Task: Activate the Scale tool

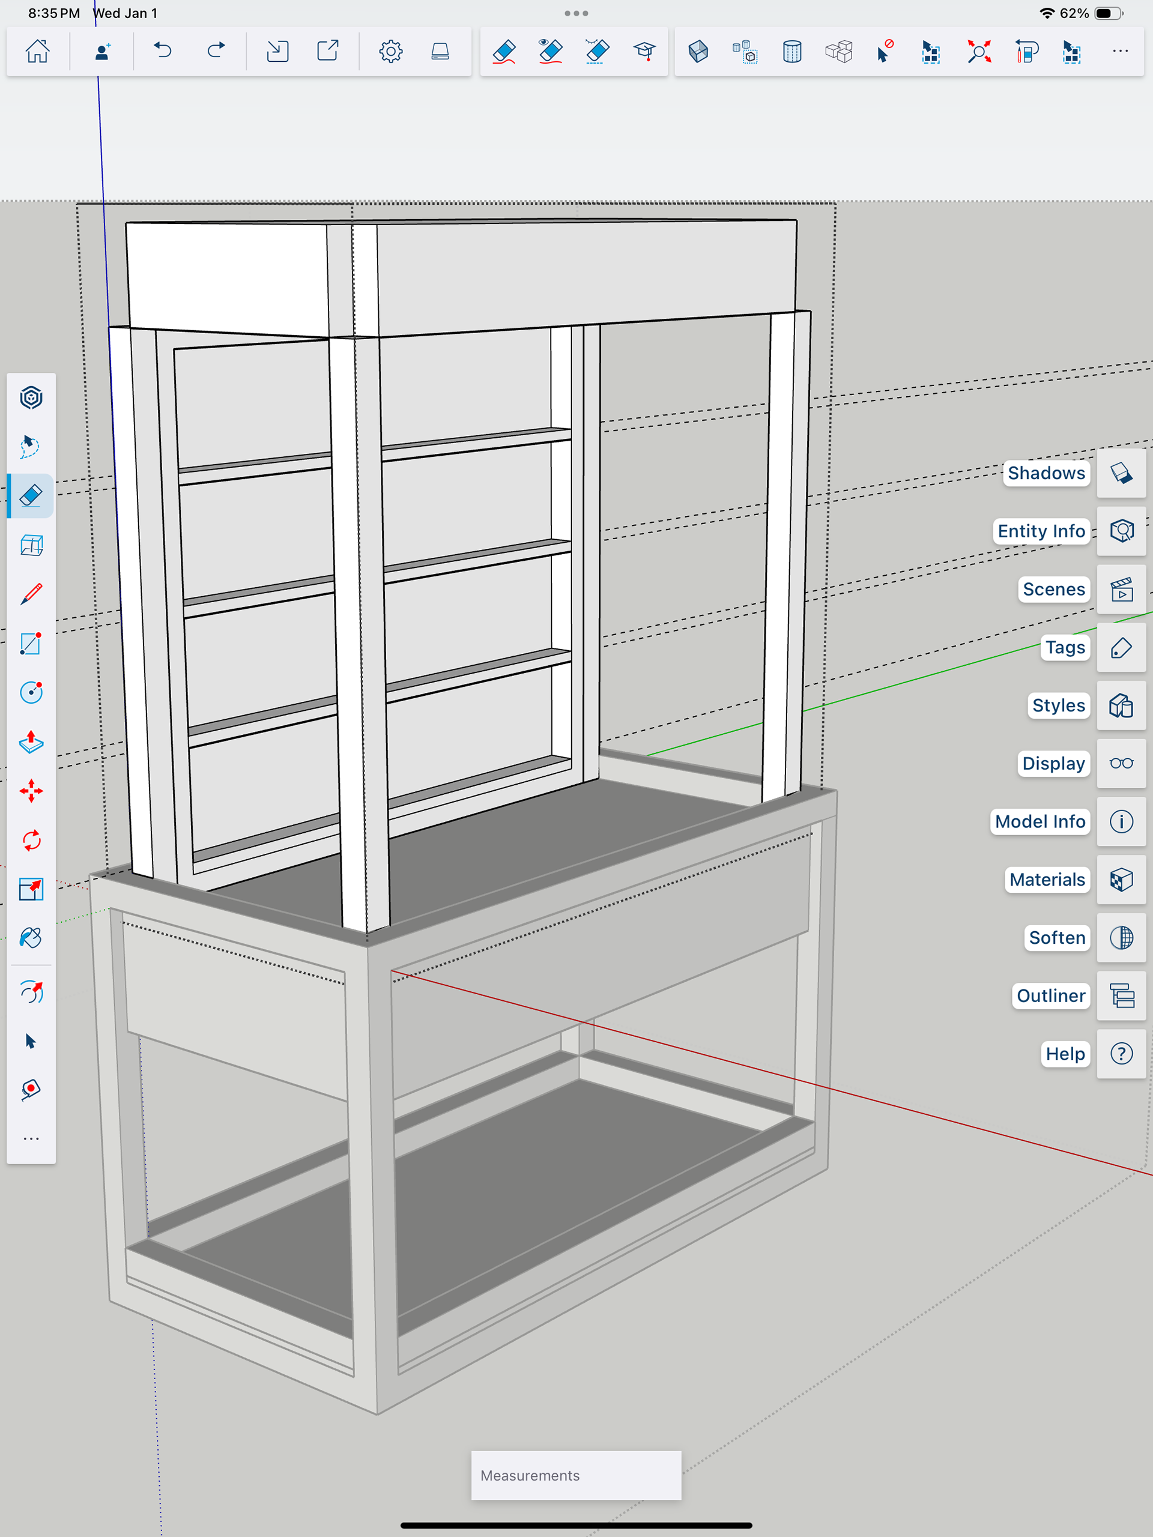Action: coord(31,889)
